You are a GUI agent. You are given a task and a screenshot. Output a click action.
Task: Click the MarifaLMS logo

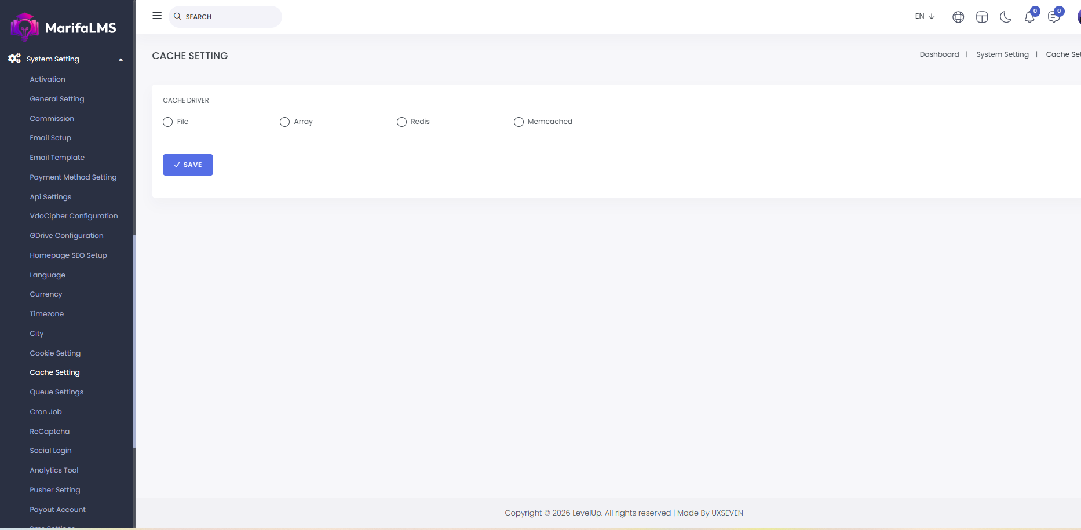64,27
